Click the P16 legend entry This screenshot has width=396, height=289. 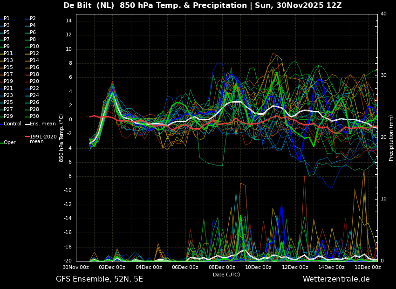[x=34, y=68]
